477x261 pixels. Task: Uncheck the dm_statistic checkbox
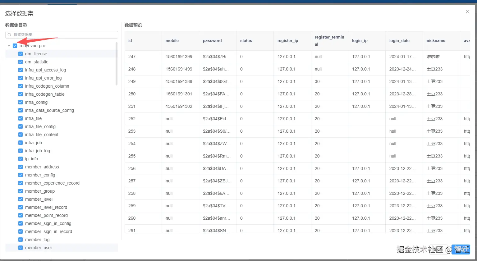click(21, 62)
